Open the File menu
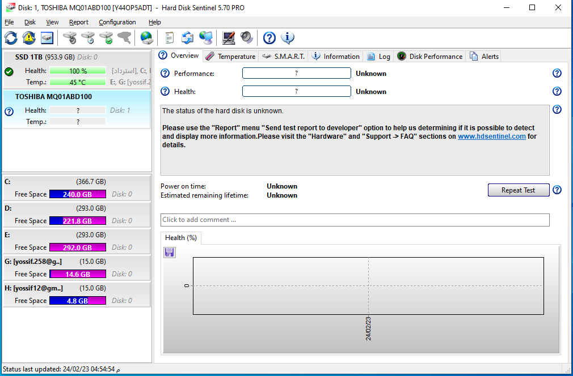This screenshot has height=376, width=573. point(9,22)
